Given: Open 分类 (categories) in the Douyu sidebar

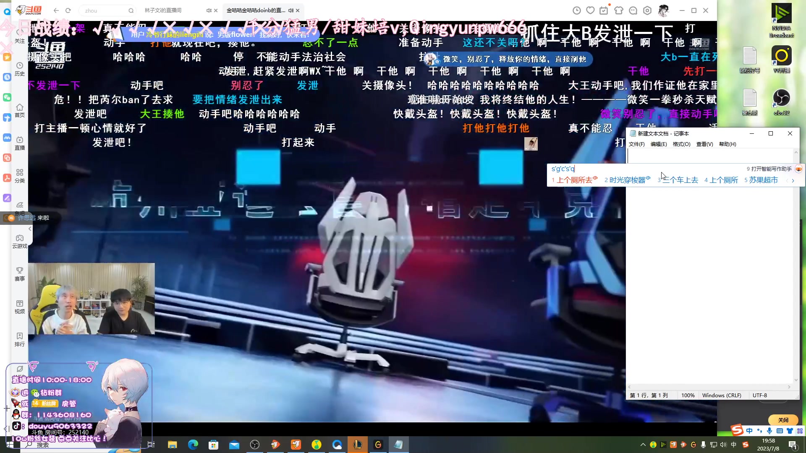Looking at the screenshot, I should click(19, 175).
